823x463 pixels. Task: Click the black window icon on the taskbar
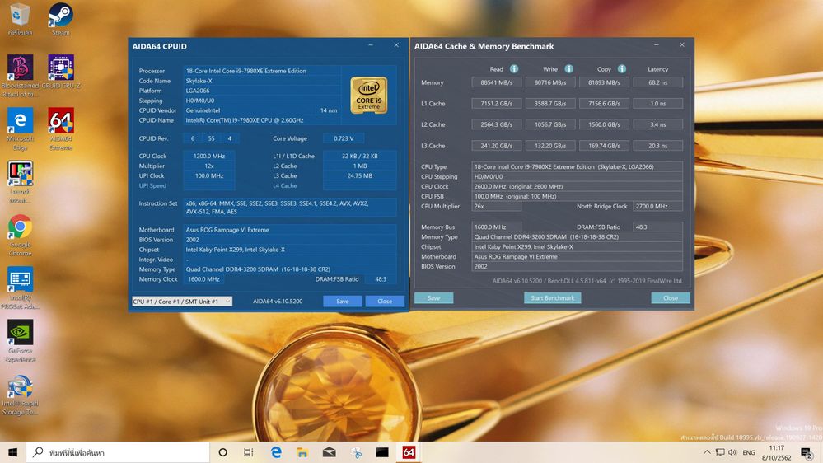[x=382, y=452]
